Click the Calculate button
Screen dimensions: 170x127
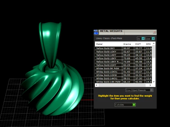[x=125, y=105]
